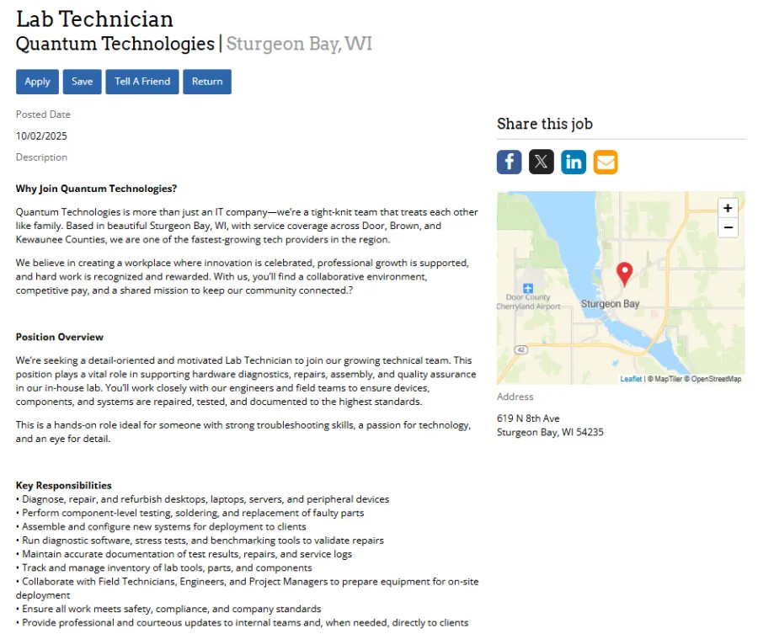The width and height of the screenshot is (758, 634).
Task: Apply for the Lab Technician job
Action: 36,81
